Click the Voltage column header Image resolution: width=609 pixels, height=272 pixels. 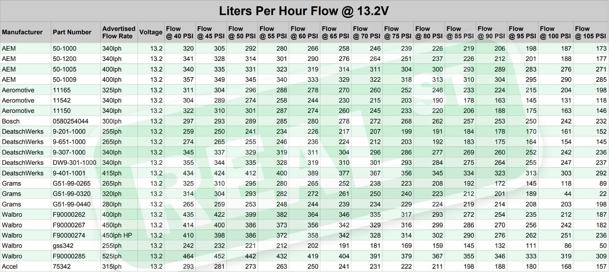(151, 32)
